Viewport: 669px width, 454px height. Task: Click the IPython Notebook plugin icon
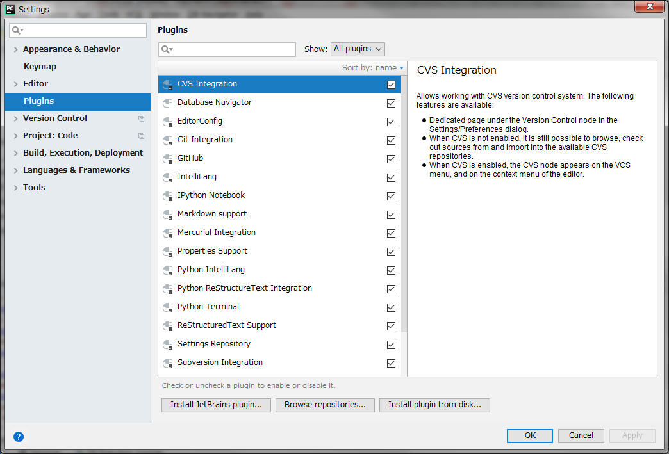click(x=168, y=196)
